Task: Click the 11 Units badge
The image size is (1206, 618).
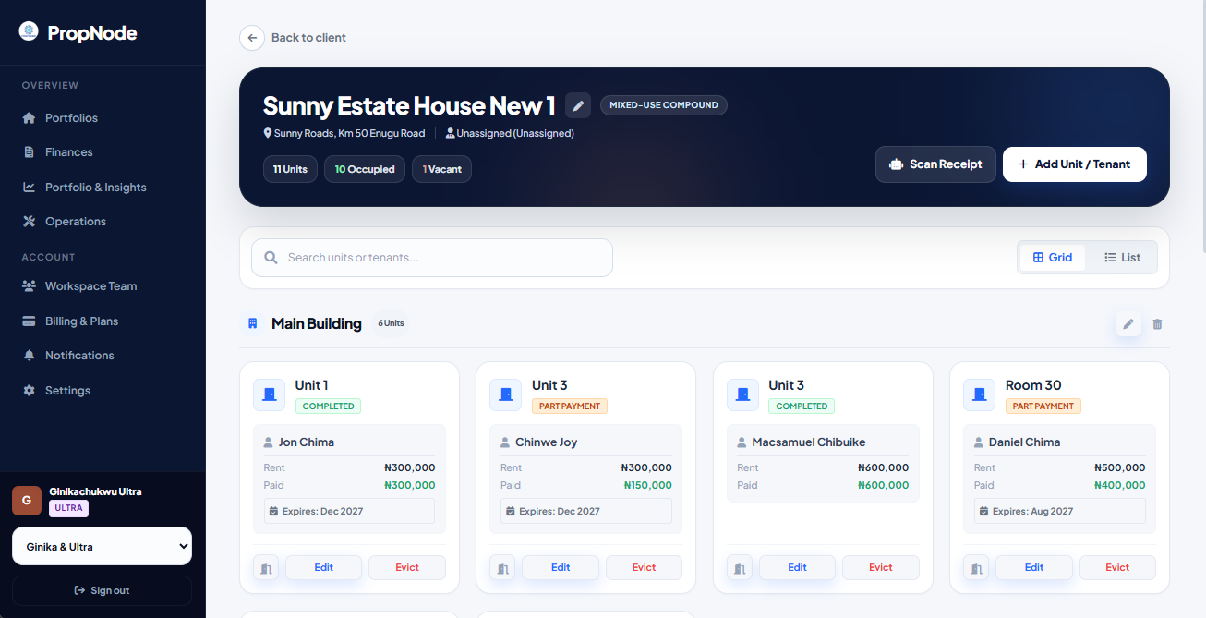Action: click(x=290, y=169)
